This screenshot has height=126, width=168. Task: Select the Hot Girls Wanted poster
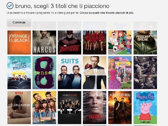19,108
